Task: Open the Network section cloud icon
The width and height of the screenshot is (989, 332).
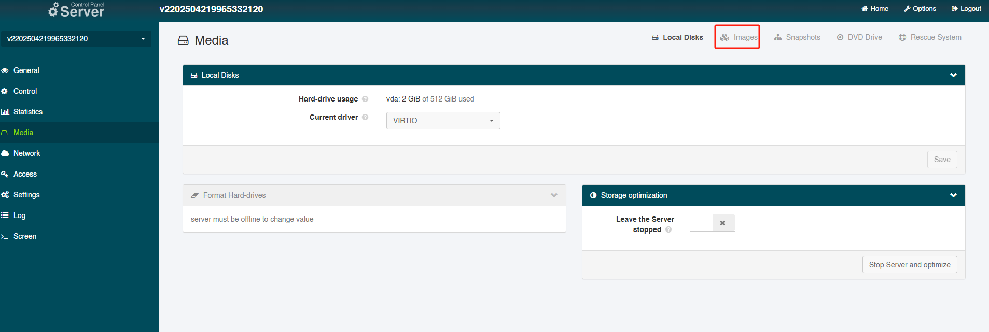Action: coord(5,153)
